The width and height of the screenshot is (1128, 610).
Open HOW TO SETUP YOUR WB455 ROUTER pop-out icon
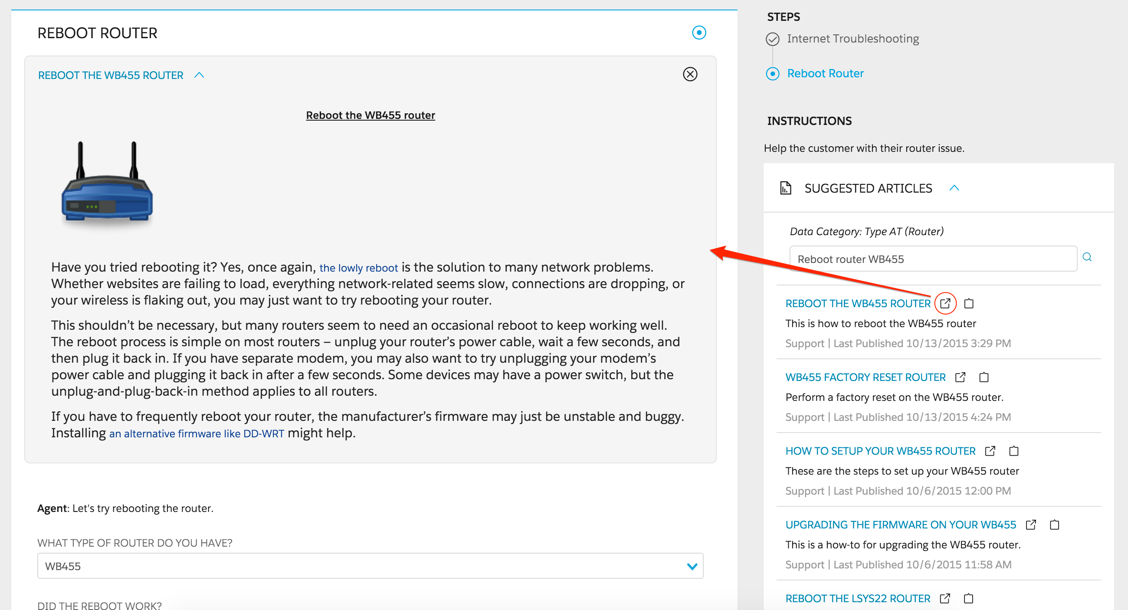pos(990,451)
